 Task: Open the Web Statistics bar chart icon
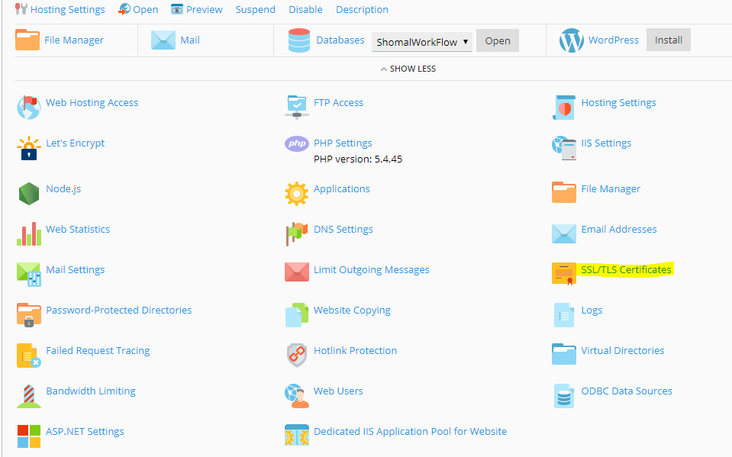(28, 233)
